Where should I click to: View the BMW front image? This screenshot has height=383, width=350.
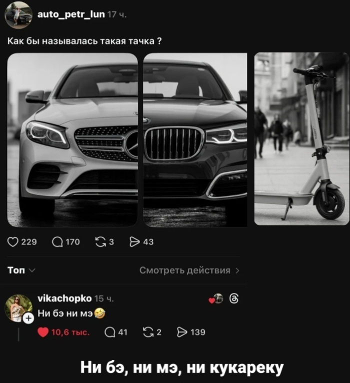point(195,140)
